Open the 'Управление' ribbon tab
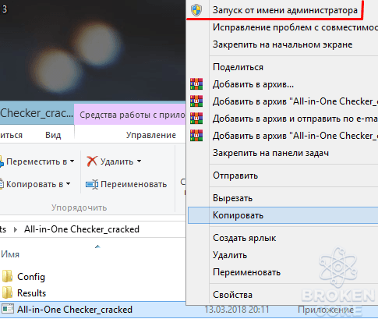The height and width of the screenshot is (319, 378). [151, 135]
